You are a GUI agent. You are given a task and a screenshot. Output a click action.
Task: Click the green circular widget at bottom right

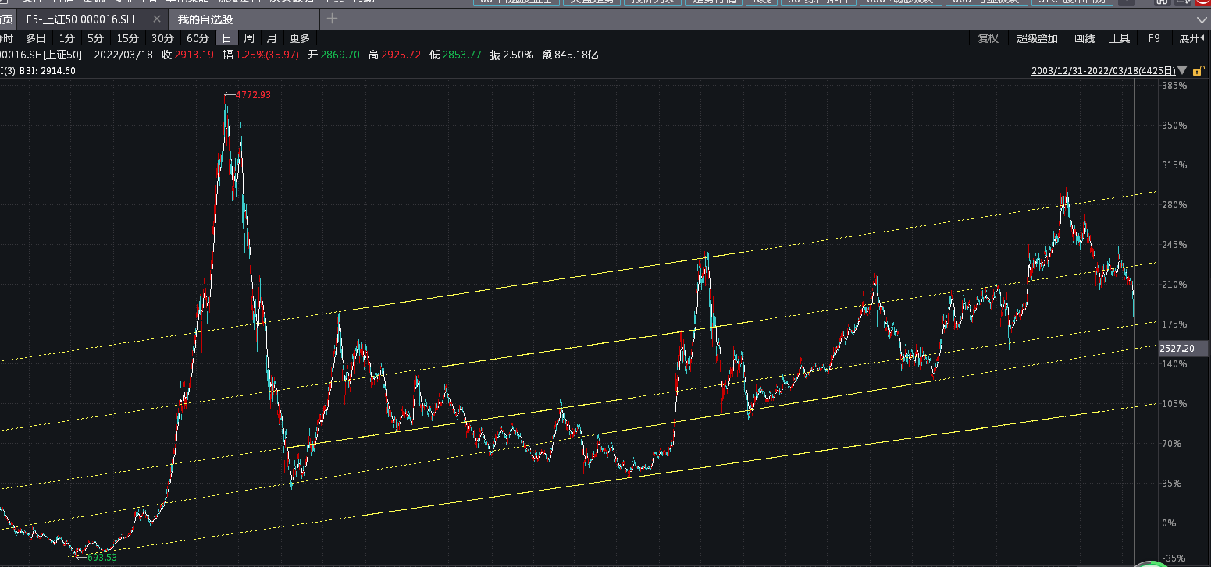1156,563
